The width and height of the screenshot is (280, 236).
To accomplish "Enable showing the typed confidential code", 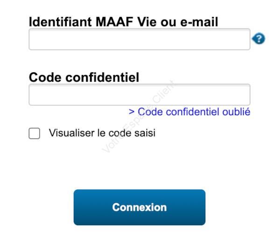I will tap(34, 133).
